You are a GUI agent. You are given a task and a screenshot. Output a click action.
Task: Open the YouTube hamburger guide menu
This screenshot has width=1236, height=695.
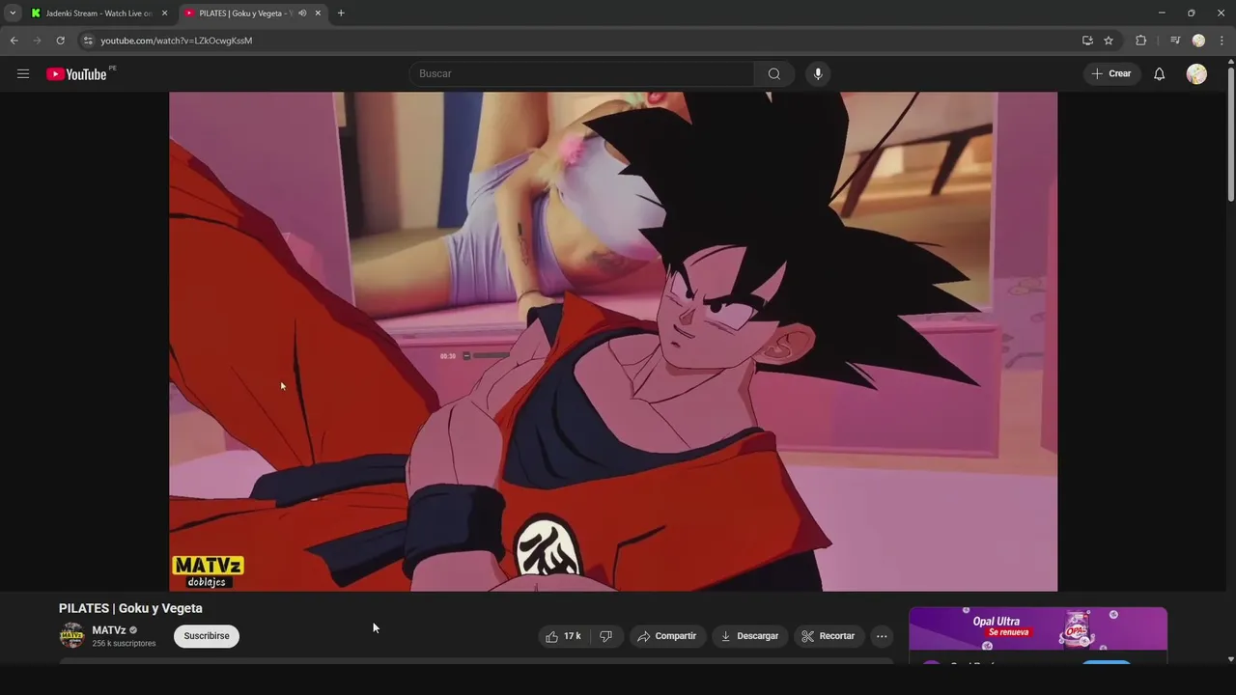pyautogui.click(x=23, y=73)
